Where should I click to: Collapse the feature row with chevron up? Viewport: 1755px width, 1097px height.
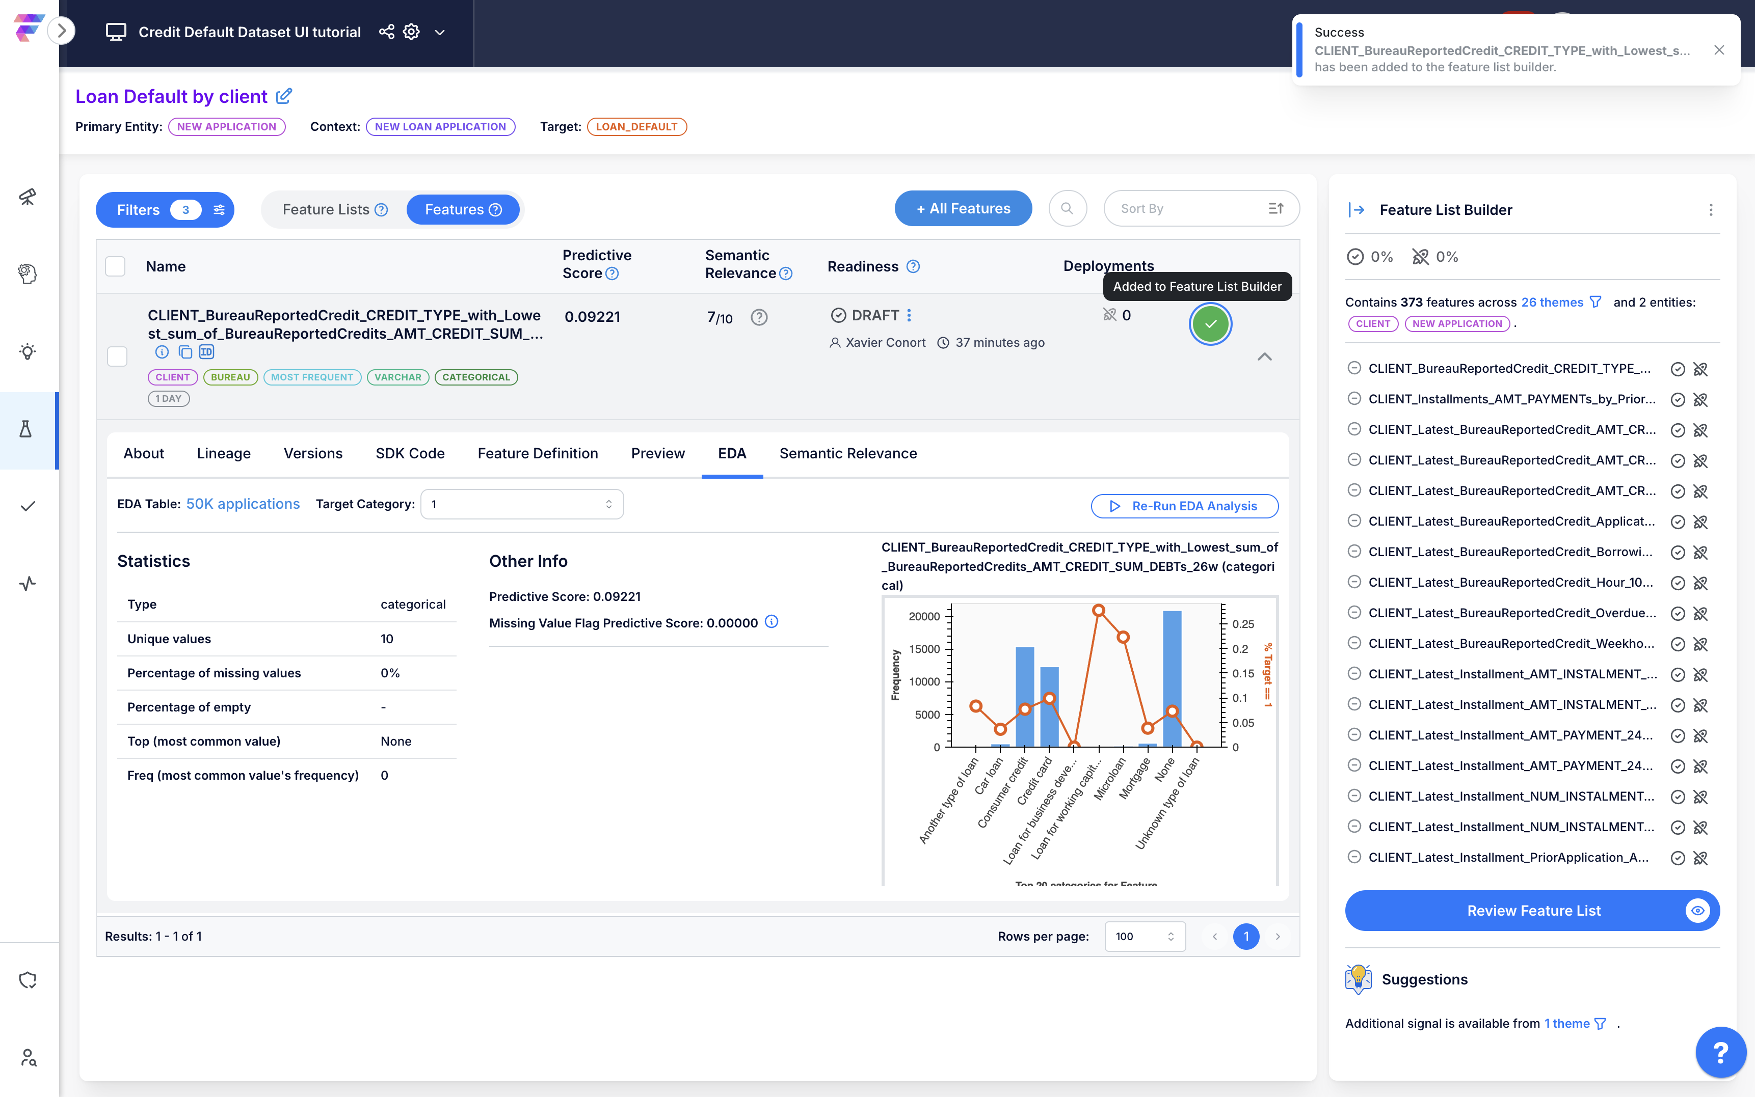(1264, 357)
